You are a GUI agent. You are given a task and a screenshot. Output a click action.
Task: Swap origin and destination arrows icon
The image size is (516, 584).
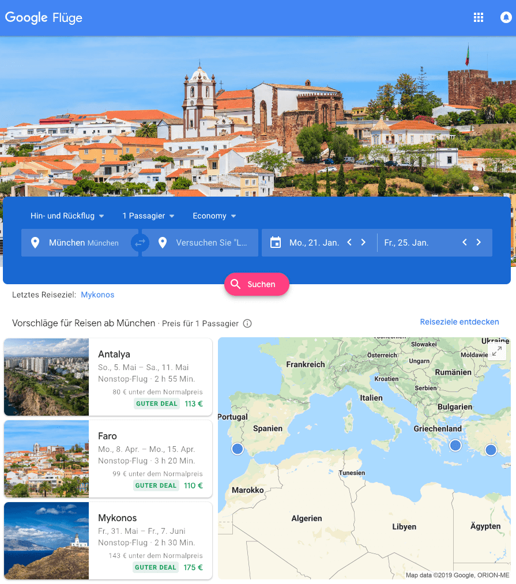(x=140, y=243)
